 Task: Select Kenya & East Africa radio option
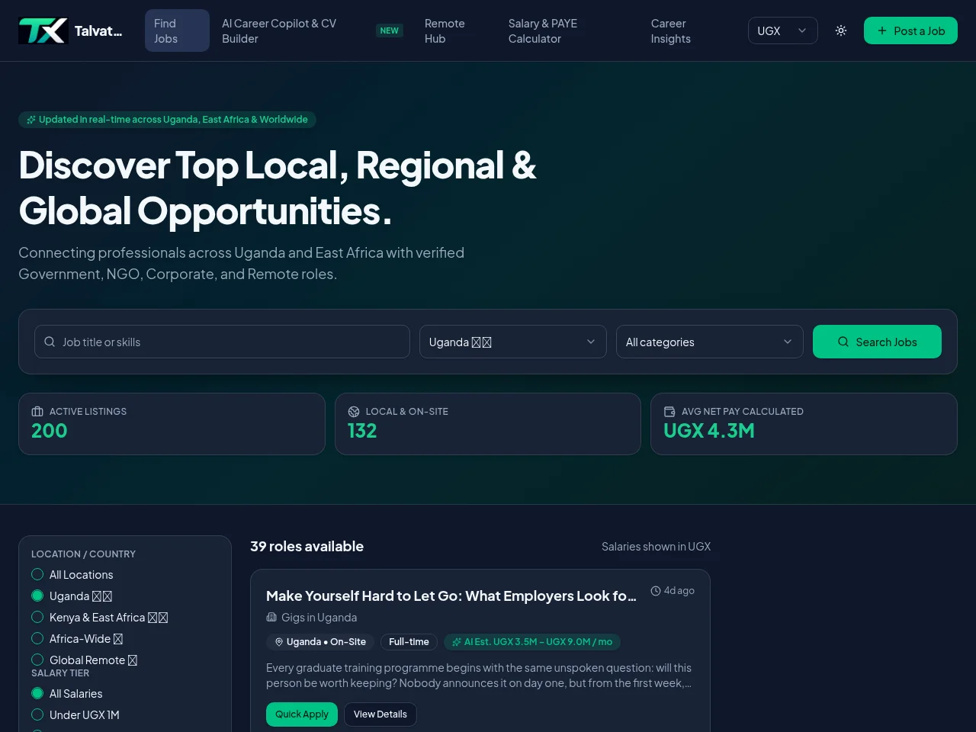point(37,617)
